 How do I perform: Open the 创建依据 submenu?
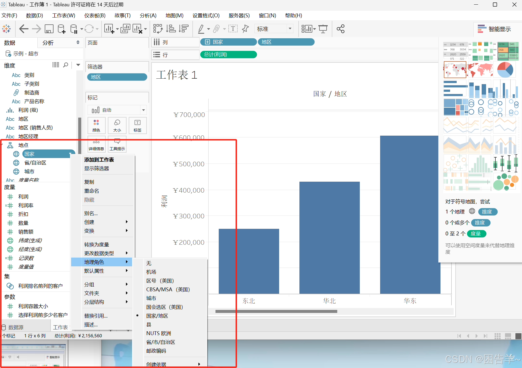tap(173, 364)
